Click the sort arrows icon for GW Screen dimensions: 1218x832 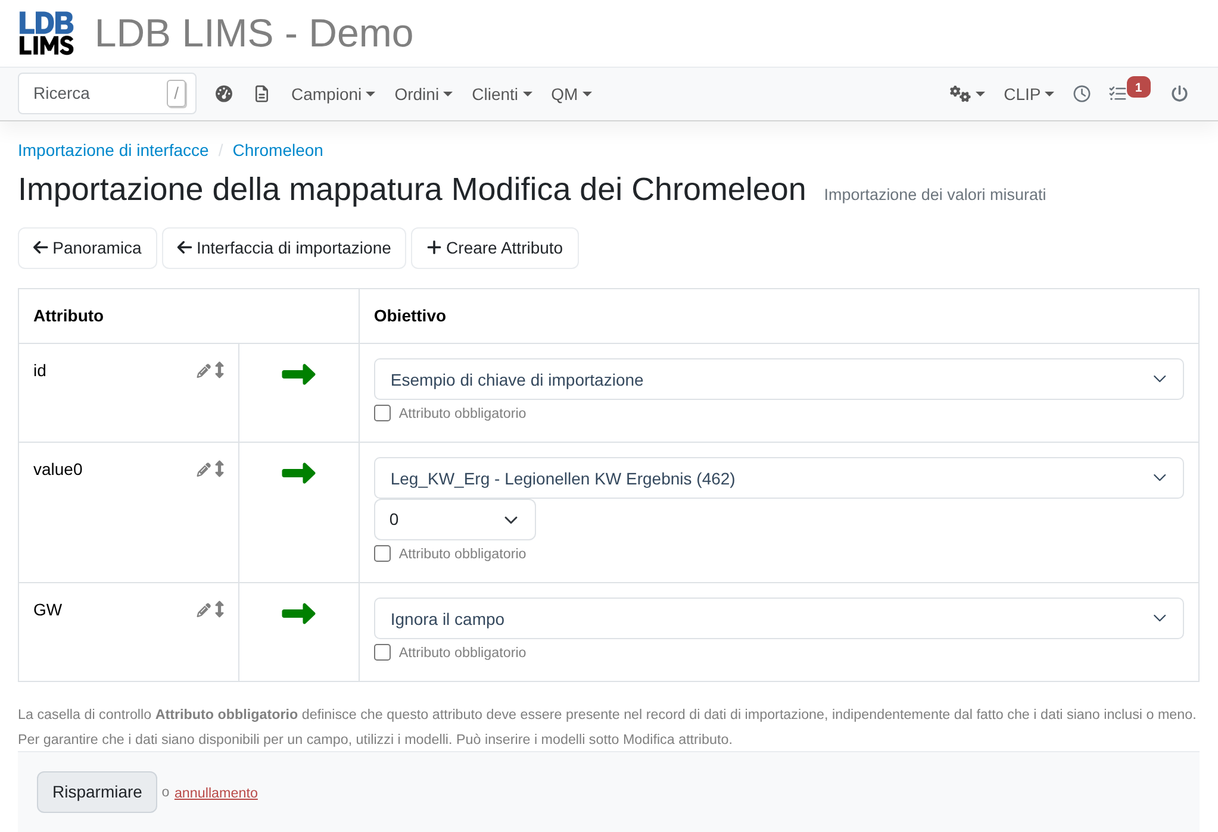click(220, 609)
